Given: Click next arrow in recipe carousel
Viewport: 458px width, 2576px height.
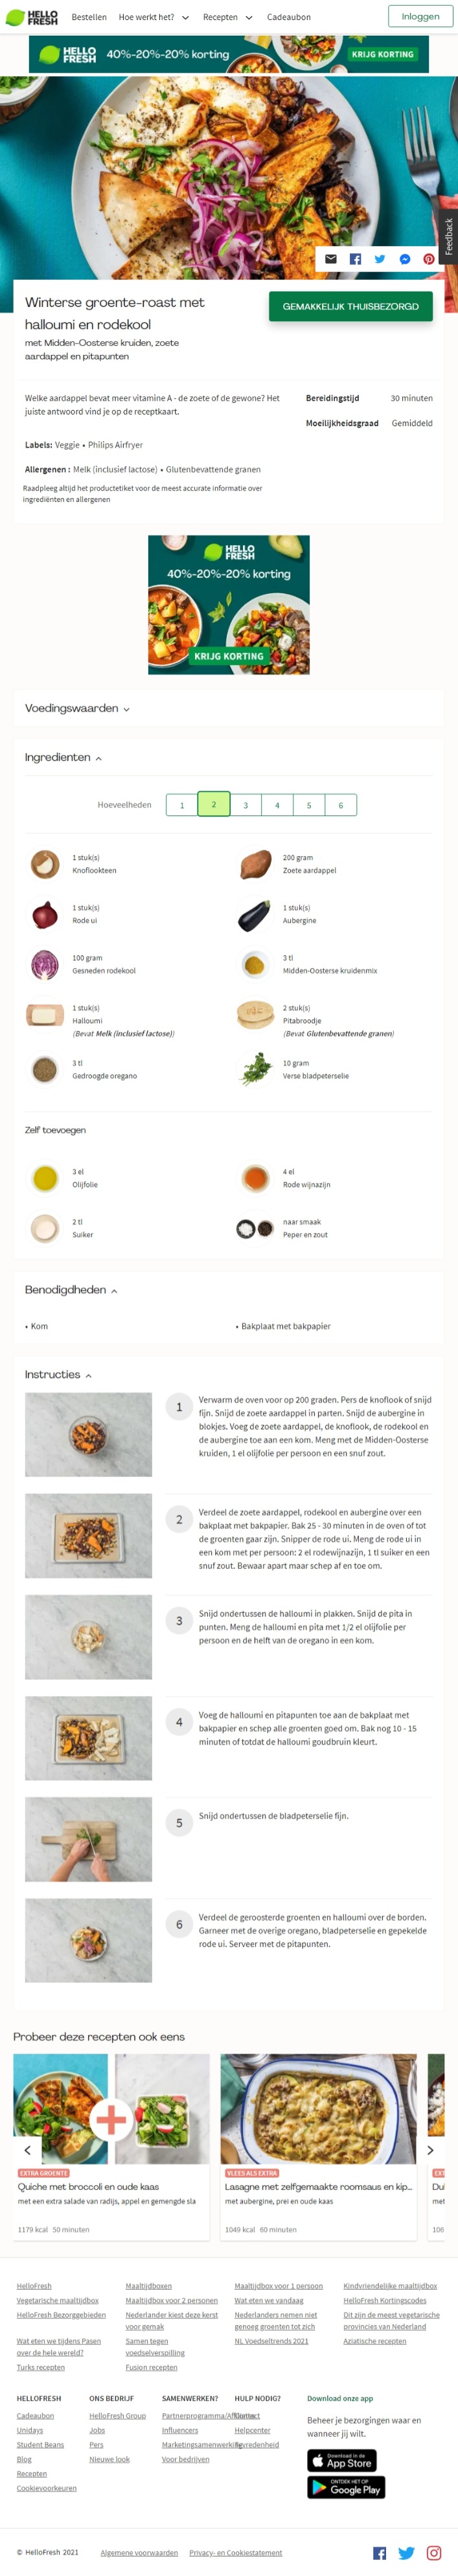Looking at the screenshot, I should pos(430,2150).
